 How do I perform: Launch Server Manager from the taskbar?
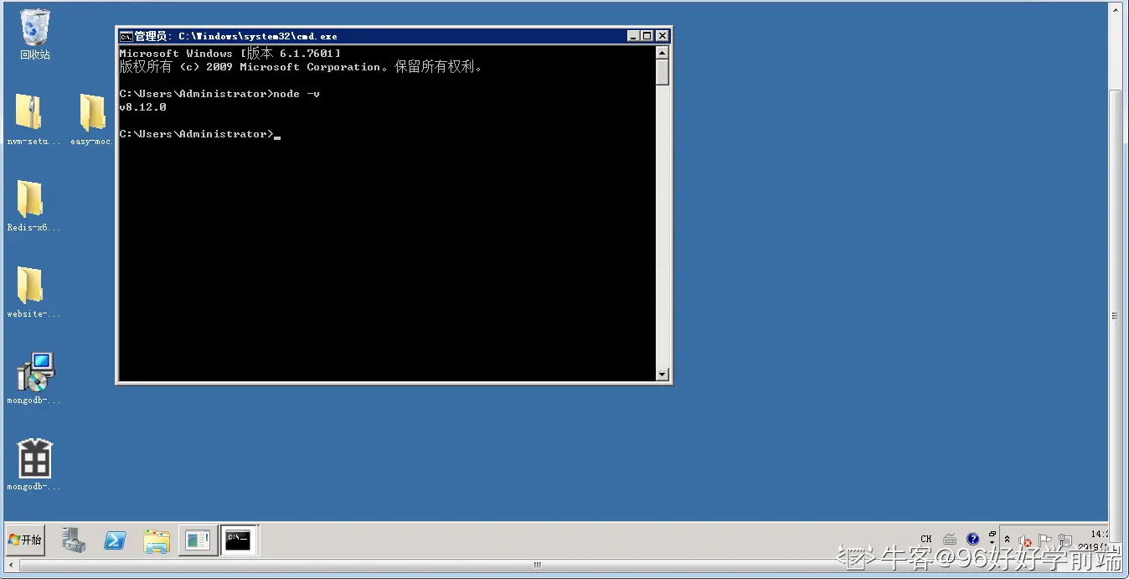[74, 540]
